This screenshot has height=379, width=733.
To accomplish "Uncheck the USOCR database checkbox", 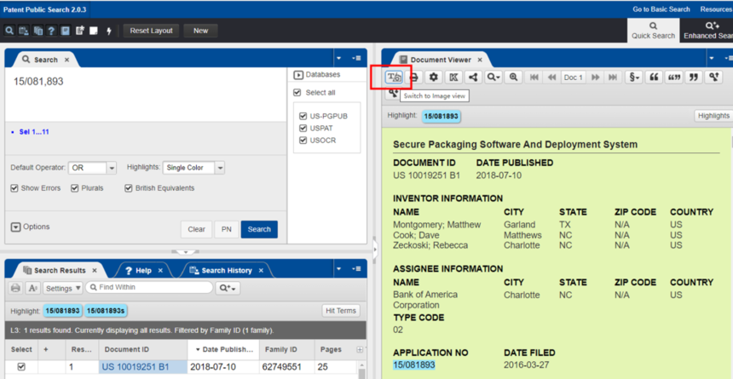I will tap(302, 141).
